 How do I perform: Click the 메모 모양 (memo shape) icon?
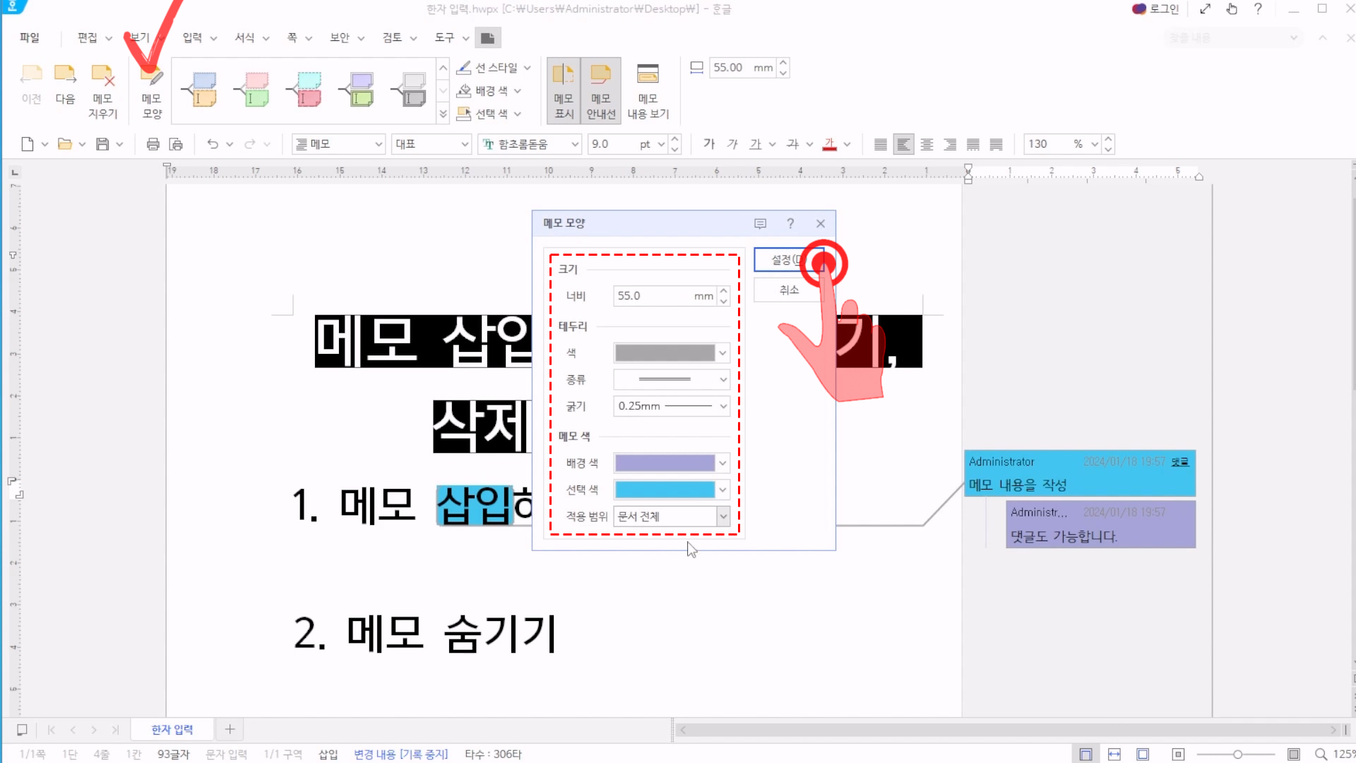(151, 75)
